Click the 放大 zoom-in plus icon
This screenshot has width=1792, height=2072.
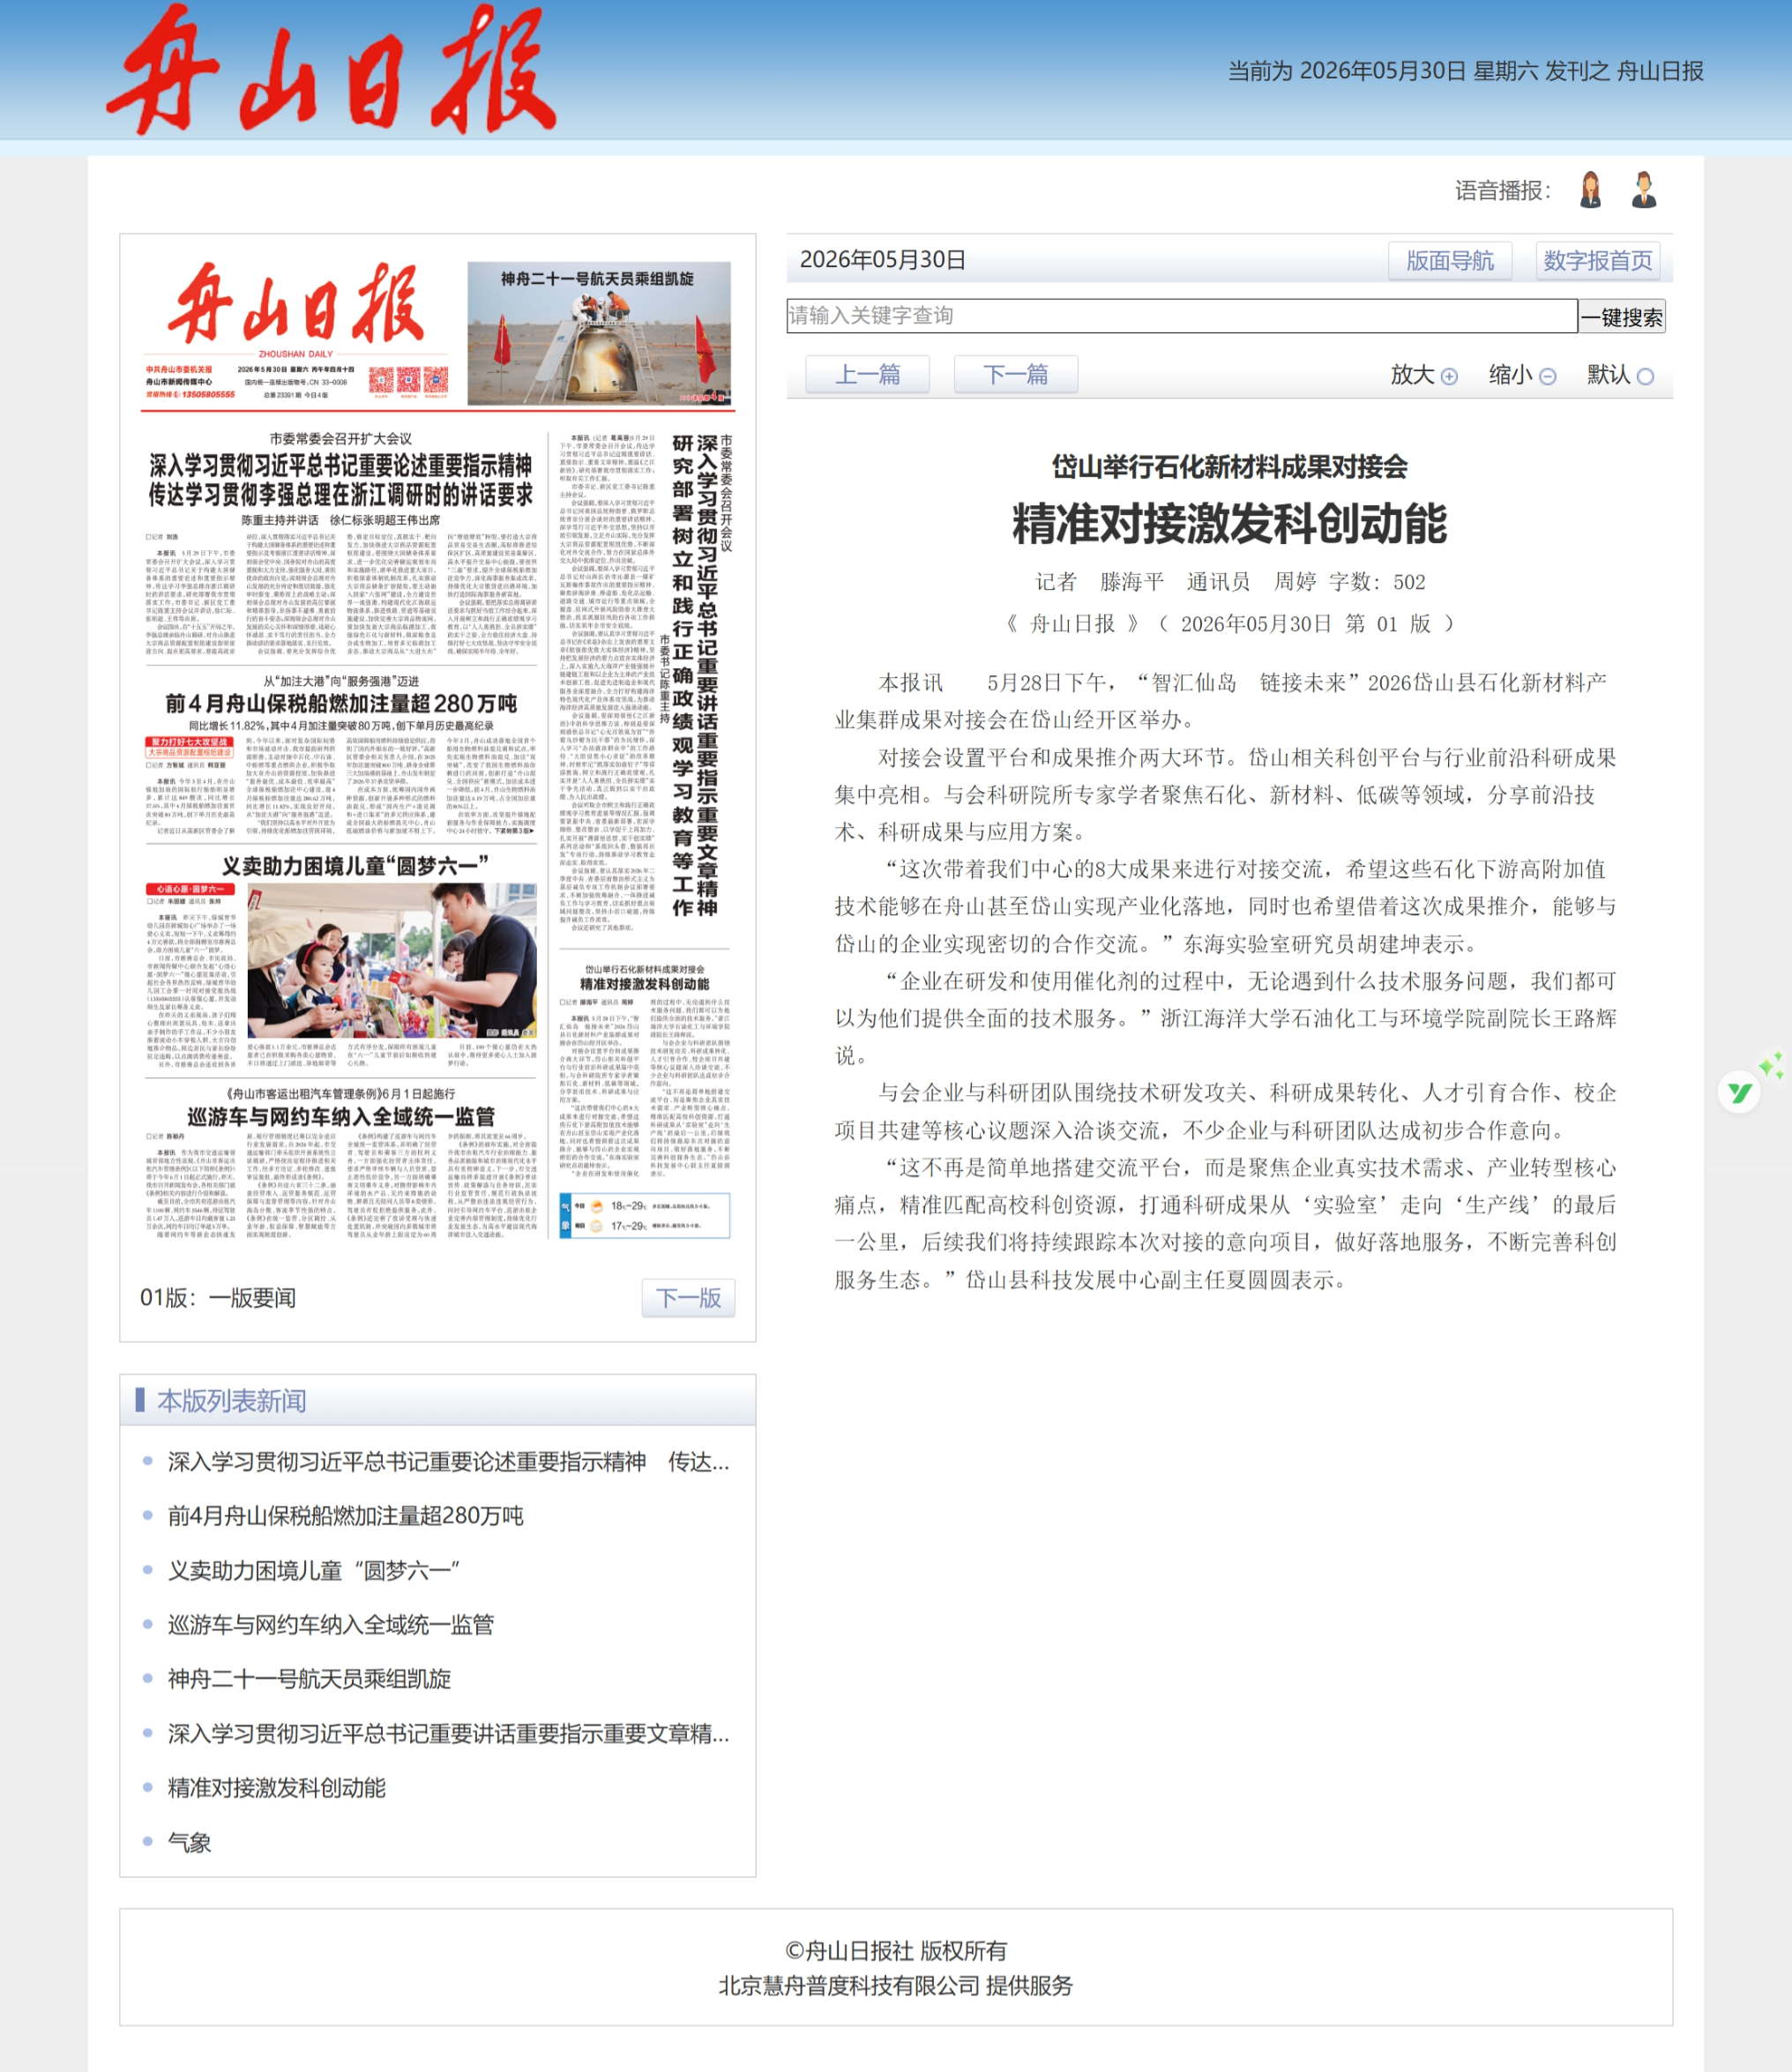[x=1449, y=377]
